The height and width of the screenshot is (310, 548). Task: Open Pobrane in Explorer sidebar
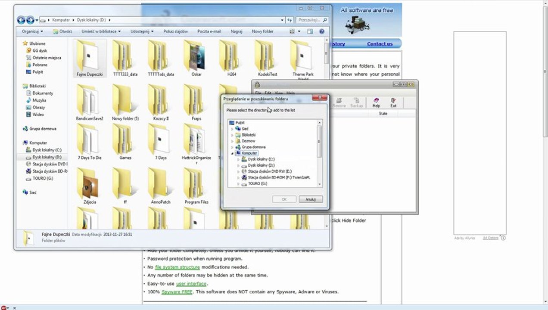(x=40, y=65)
